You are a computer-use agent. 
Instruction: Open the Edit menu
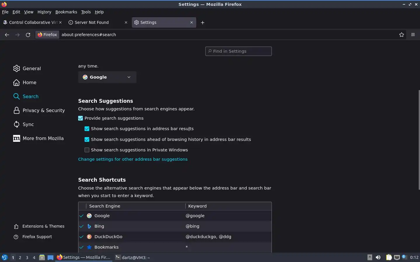[x=16, y=12]
